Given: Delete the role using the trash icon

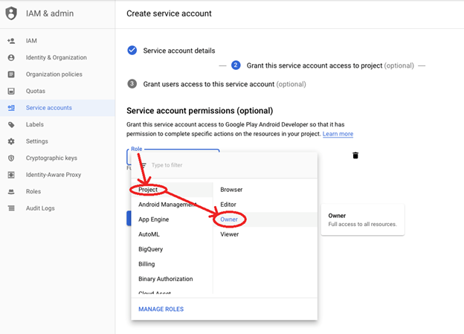Looking at the screenshot, I should click(355, 155).
